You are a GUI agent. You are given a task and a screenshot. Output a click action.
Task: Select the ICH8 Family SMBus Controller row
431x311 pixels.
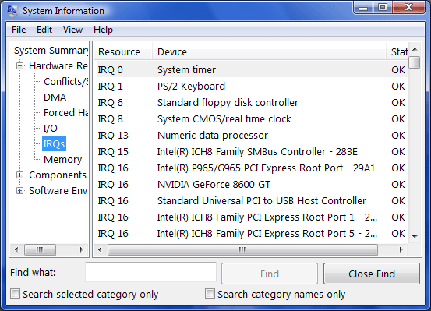pos(251,152)
